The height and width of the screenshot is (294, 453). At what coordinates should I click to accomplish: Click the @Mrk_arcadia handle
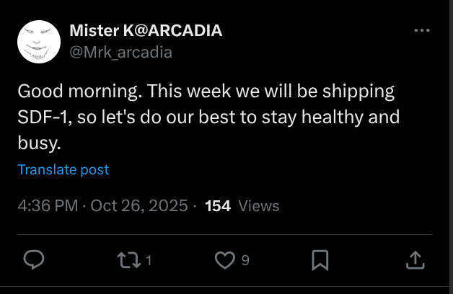pos(120,52)
